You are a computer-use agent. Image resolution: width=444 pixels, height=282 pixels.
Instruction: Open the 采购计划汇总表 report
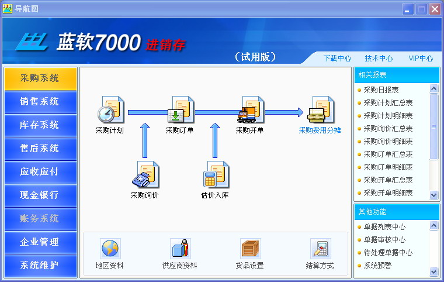click(x=388, y=103)
